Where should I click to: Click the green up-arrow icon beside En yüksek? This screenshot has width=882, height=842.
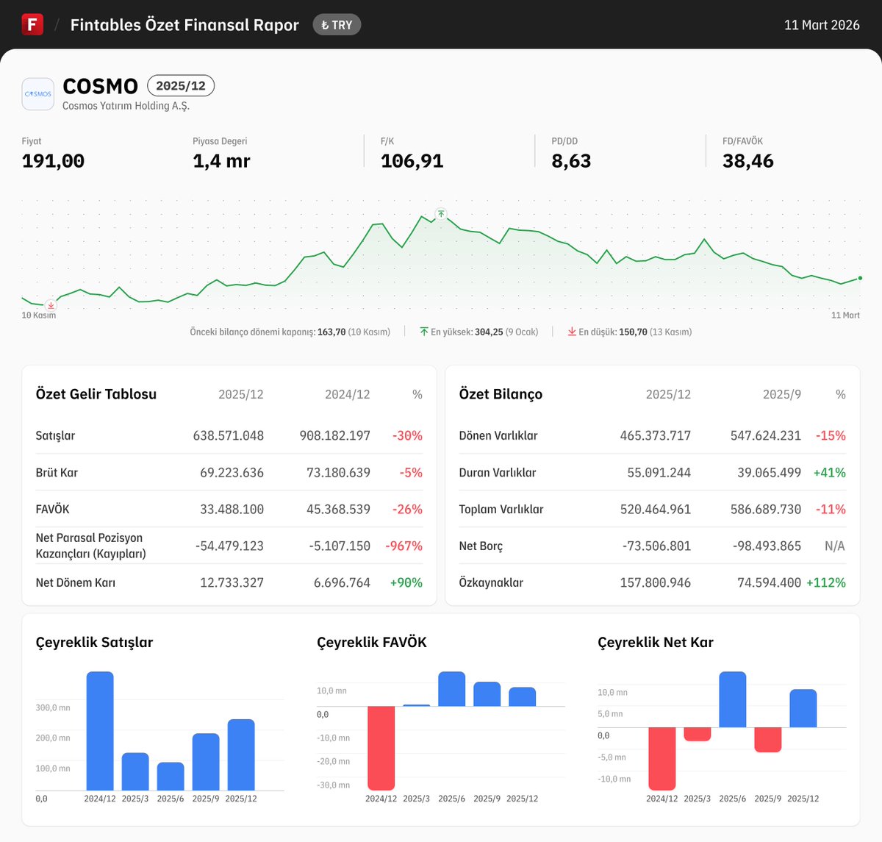[424, 332]
